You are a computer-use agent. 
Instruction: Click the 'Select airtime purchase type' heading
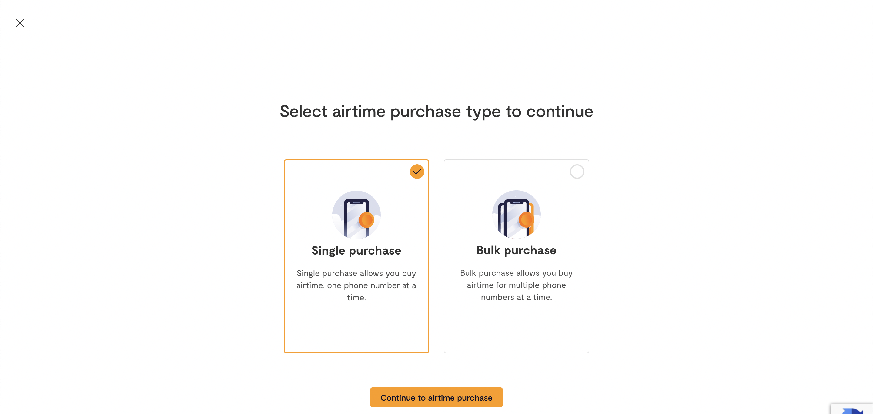[436, 112]
